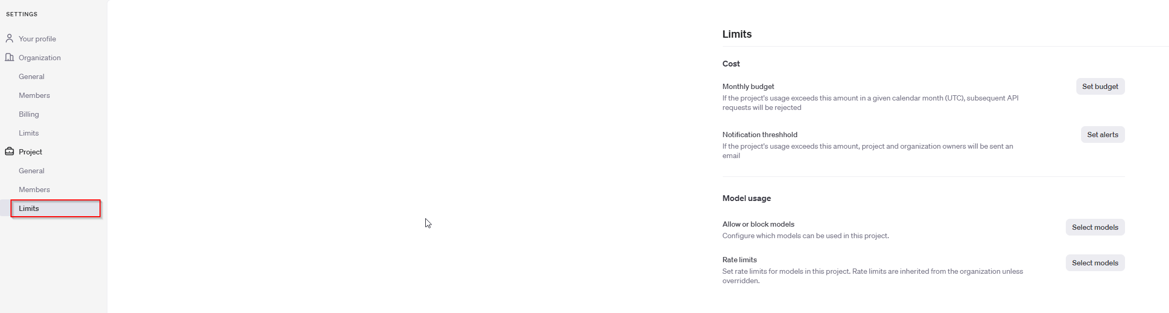
Task: Open Members under the Organization section
Action: click(35, 95)
